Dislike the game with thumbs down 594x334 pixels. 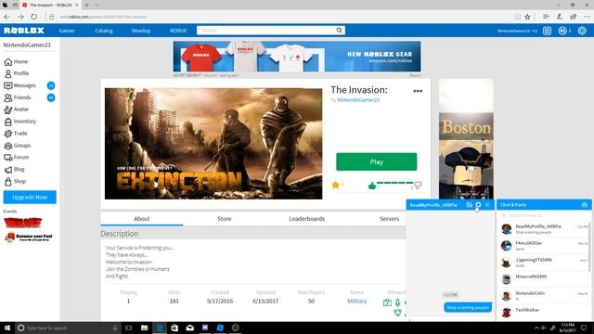point(418,186)
